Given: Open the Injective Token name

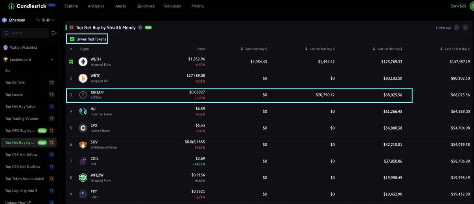Looking at the screenshot, I should (x=101, y=114).
